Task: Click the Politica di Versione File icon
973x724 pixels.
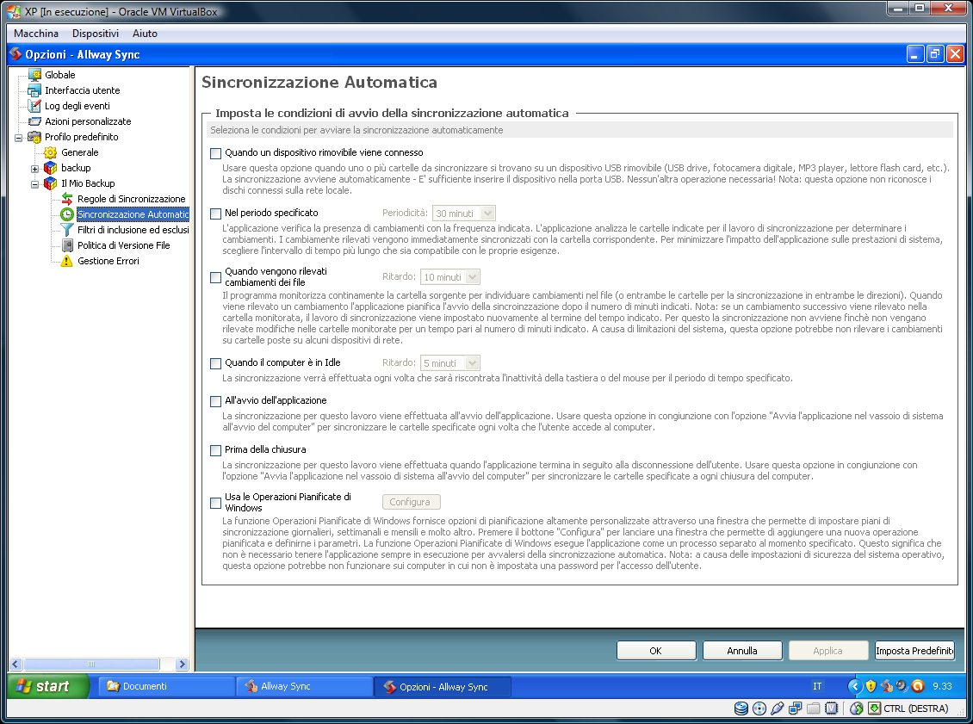Action: tap(67, 245)
